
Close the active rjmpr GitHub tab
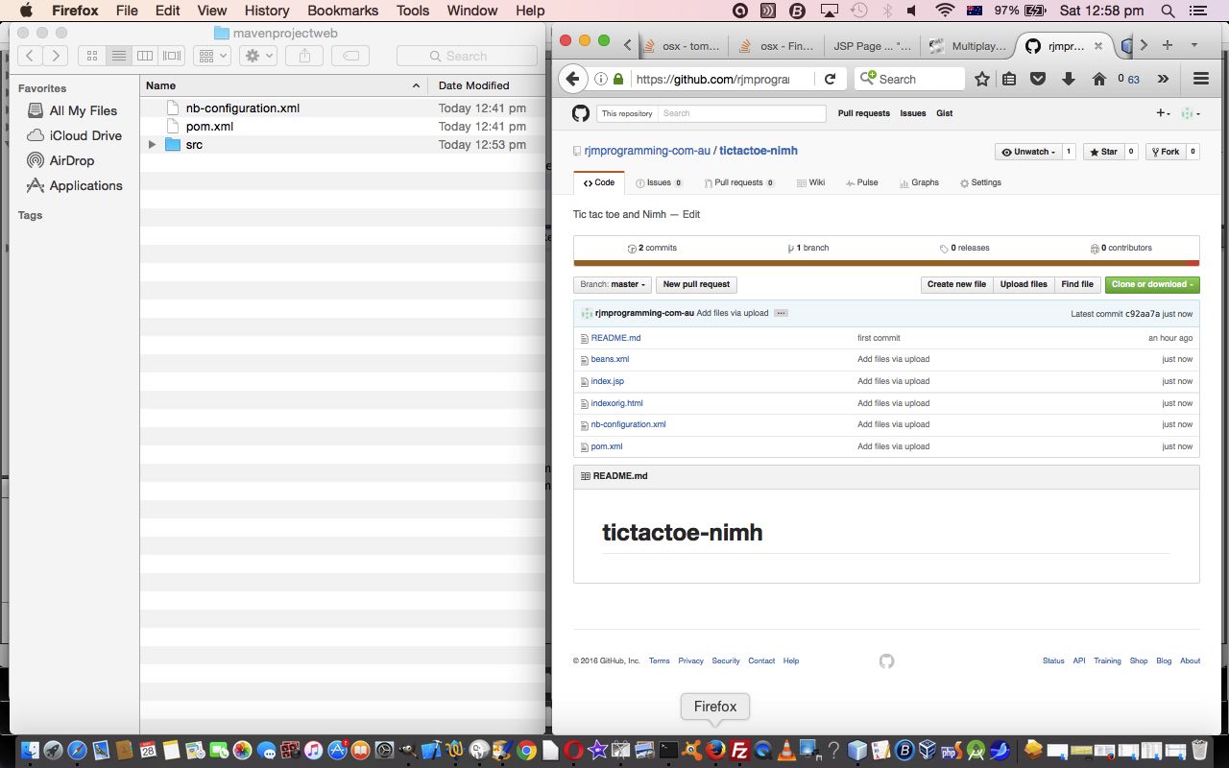coord(1098,46)
